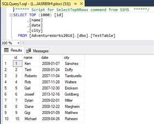Click the city cell 'Erickson'
Image resolution: width=154 pixels, height=124 pixels.
(73, 88)
